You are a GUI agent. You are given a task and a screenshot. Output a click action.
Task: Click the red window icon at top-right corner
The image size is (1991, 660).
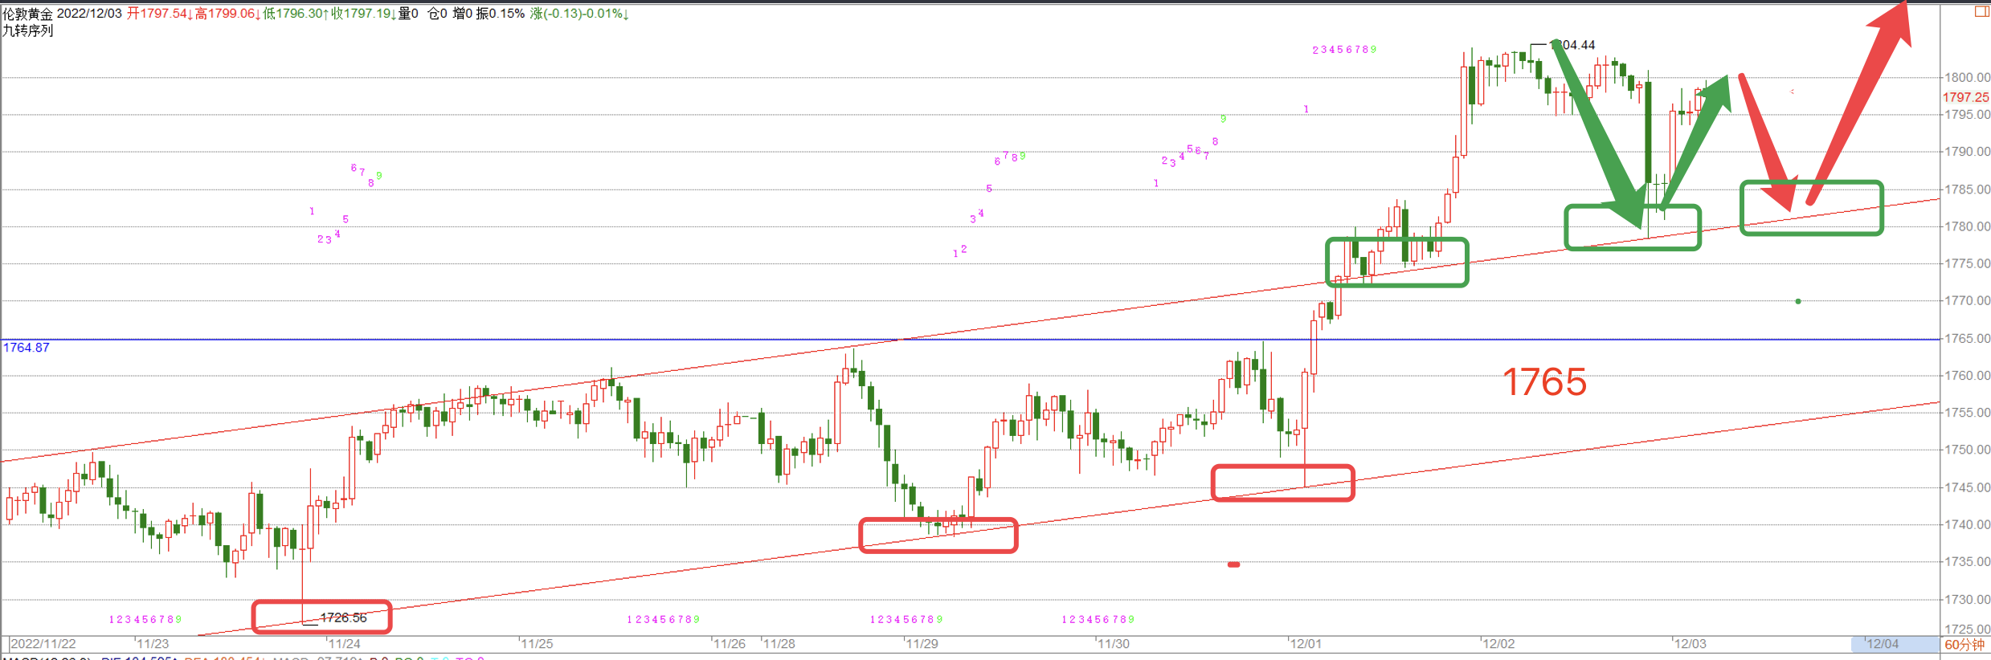(1982, 11)
